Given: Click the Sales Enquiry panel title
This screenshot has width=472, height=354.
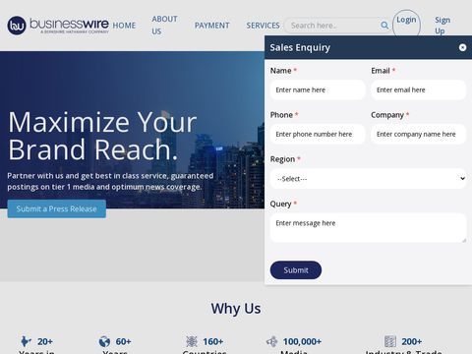Looking at the screenshot, I should 300,47.
